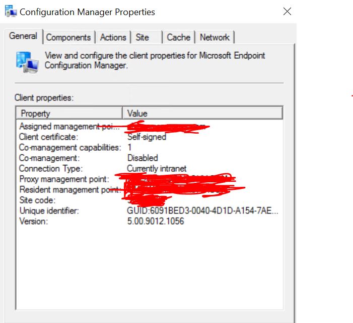
Task: Select the Connection Type row
Action: coord(150,169)
